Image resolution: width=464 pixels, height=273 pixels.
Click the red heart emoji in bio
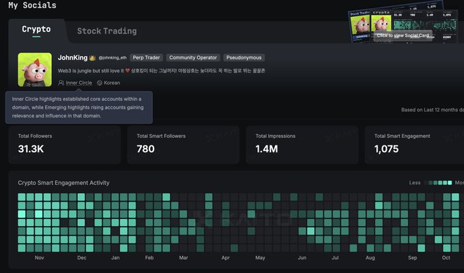[x=128, y=71]
